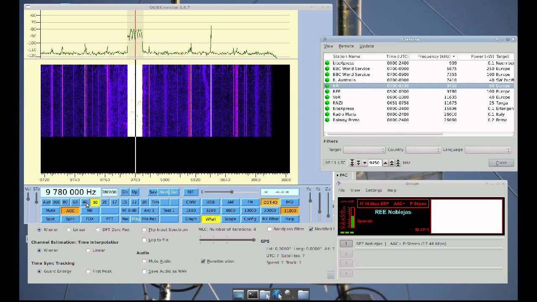Open the Settings menu in Dream
The width and height of the screenshot is (537, 302).
click(x=373, y=190)
